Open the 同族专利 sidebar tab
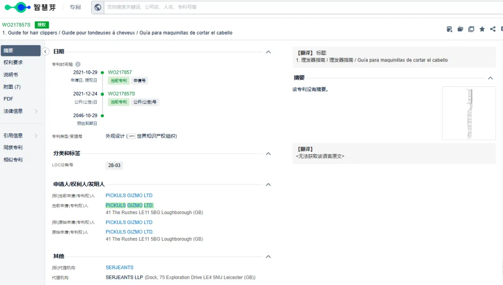Viewport: 503px width, 285px height. pos(13,147)
